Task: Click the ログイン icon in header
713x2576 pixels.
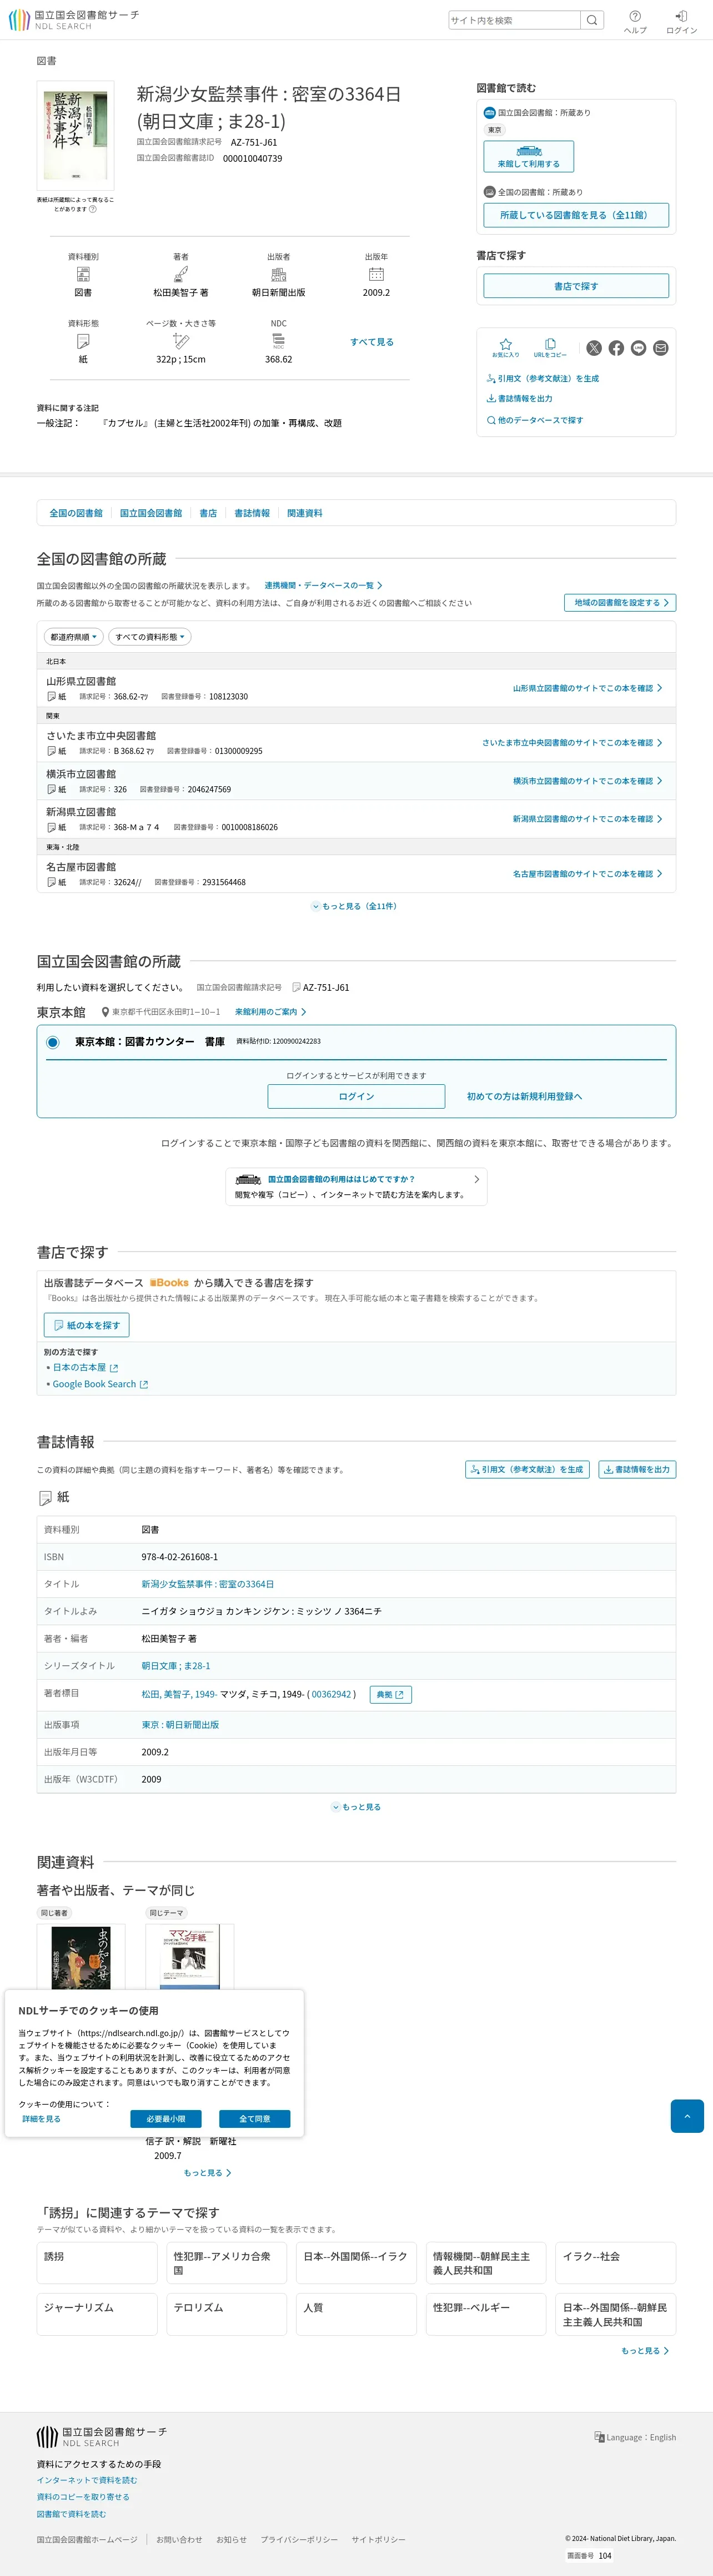Action: (681, 21)
